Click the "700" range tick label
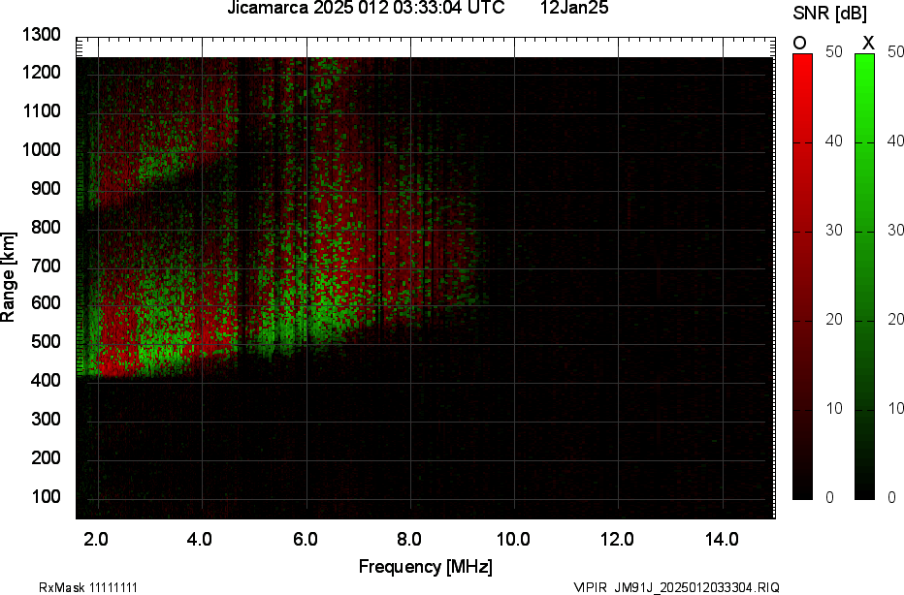This screenshot has width=904, height=595. click(x=46, y=266)
